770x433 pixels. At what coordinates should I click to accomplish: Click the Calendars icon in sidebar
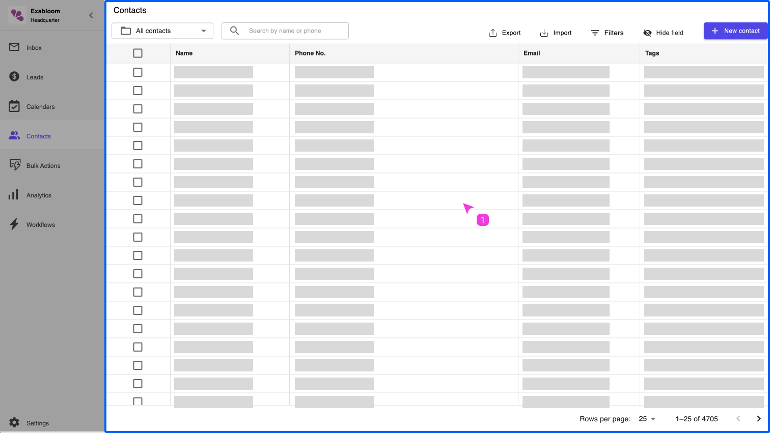coord(14,106)
